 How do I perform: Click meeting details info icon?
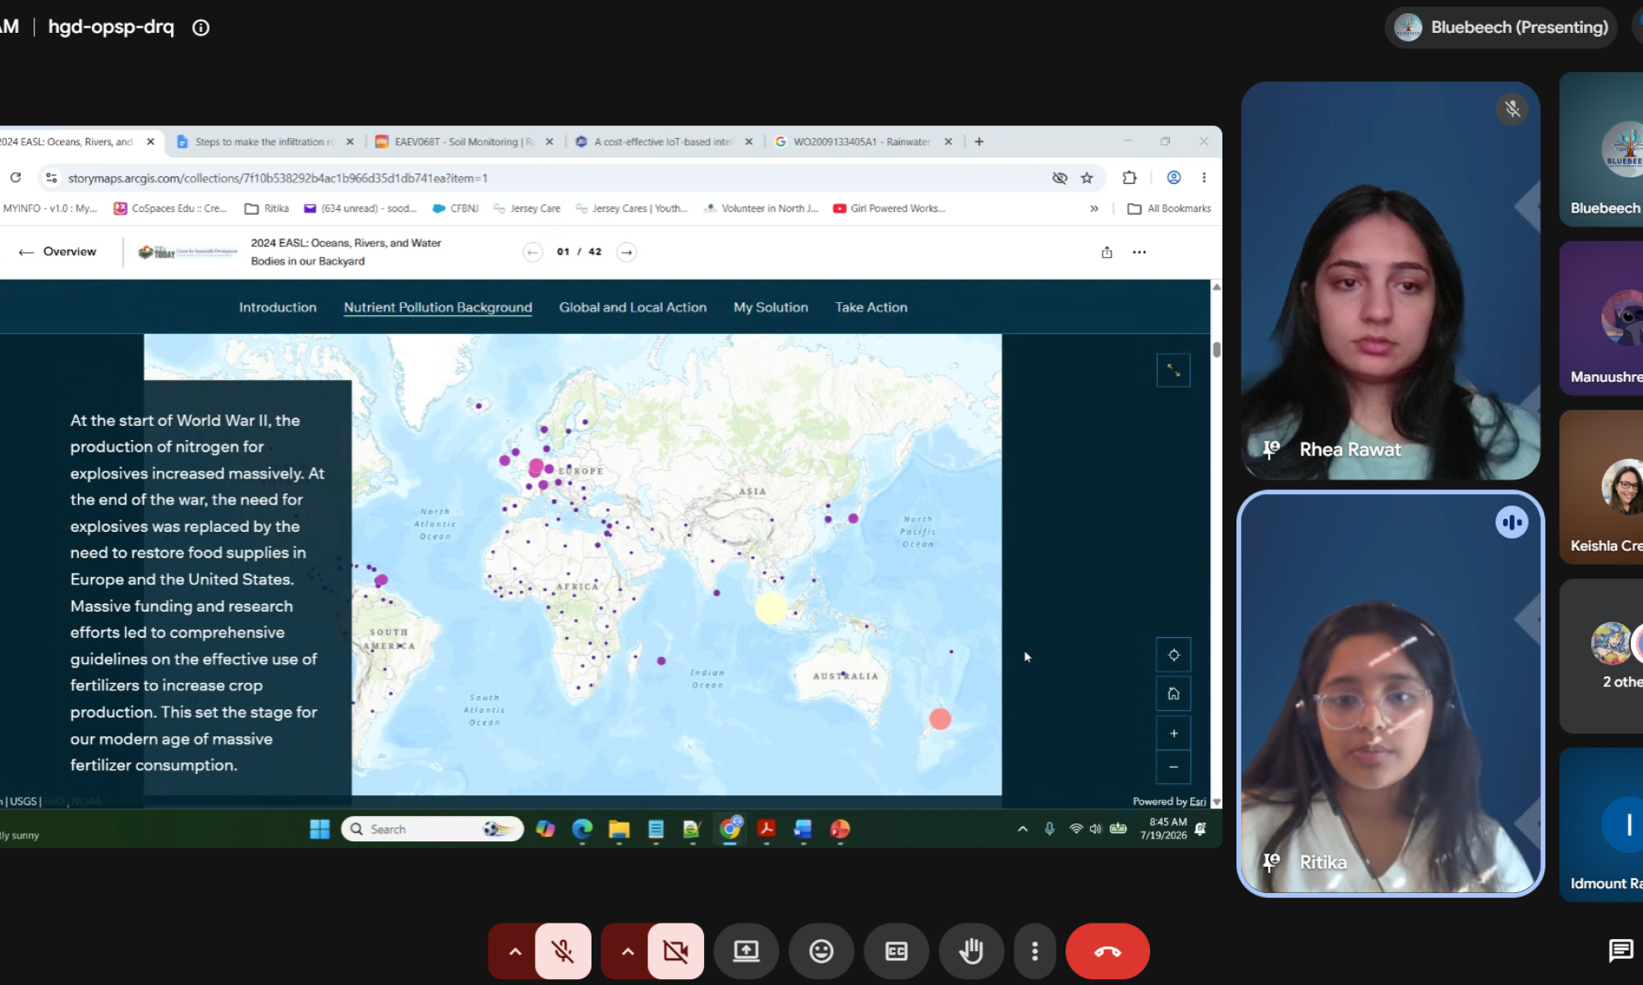(201, 28)
